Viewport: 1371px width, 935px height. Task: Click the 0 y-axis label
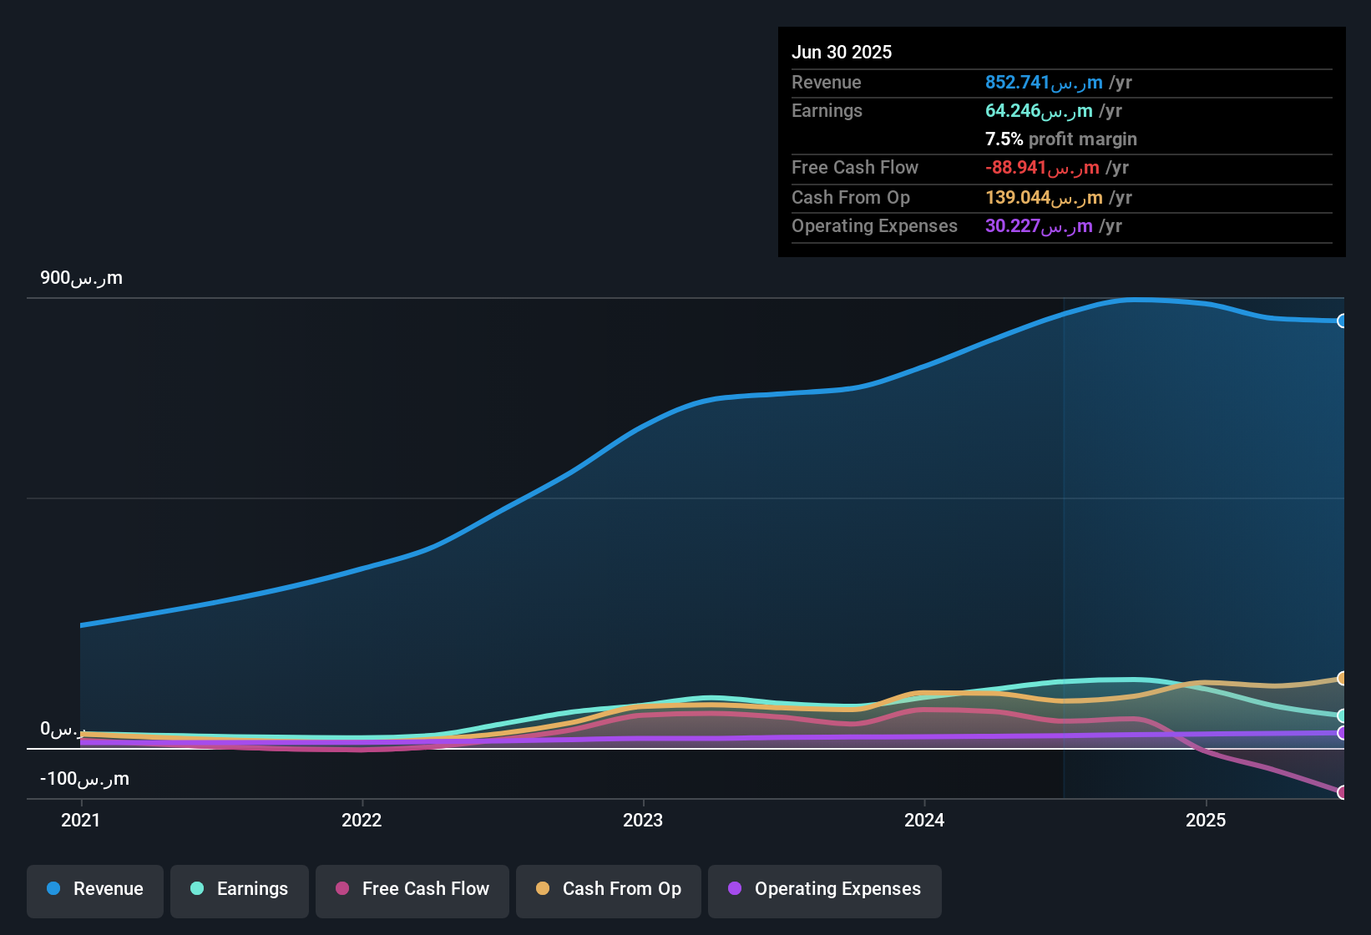pyautogui.click(x=63, y=730)
